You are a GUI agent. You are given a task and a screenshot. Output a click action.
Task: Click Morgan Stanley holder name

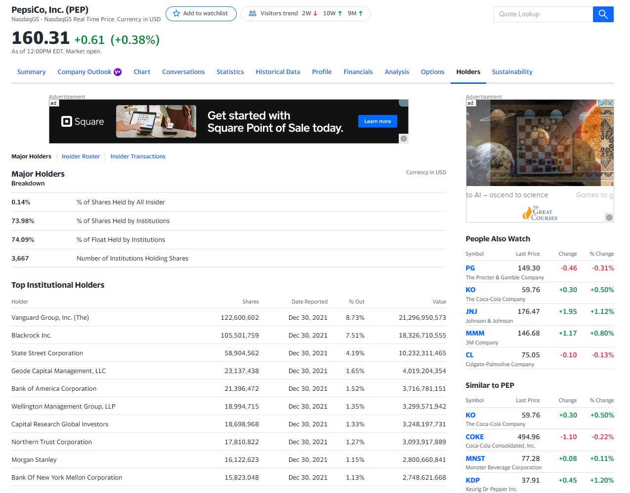(34, 460)
